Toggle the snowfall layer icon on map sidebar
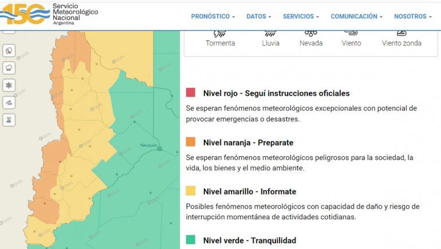The image size is (441, 249). click(x=9, y=85)
